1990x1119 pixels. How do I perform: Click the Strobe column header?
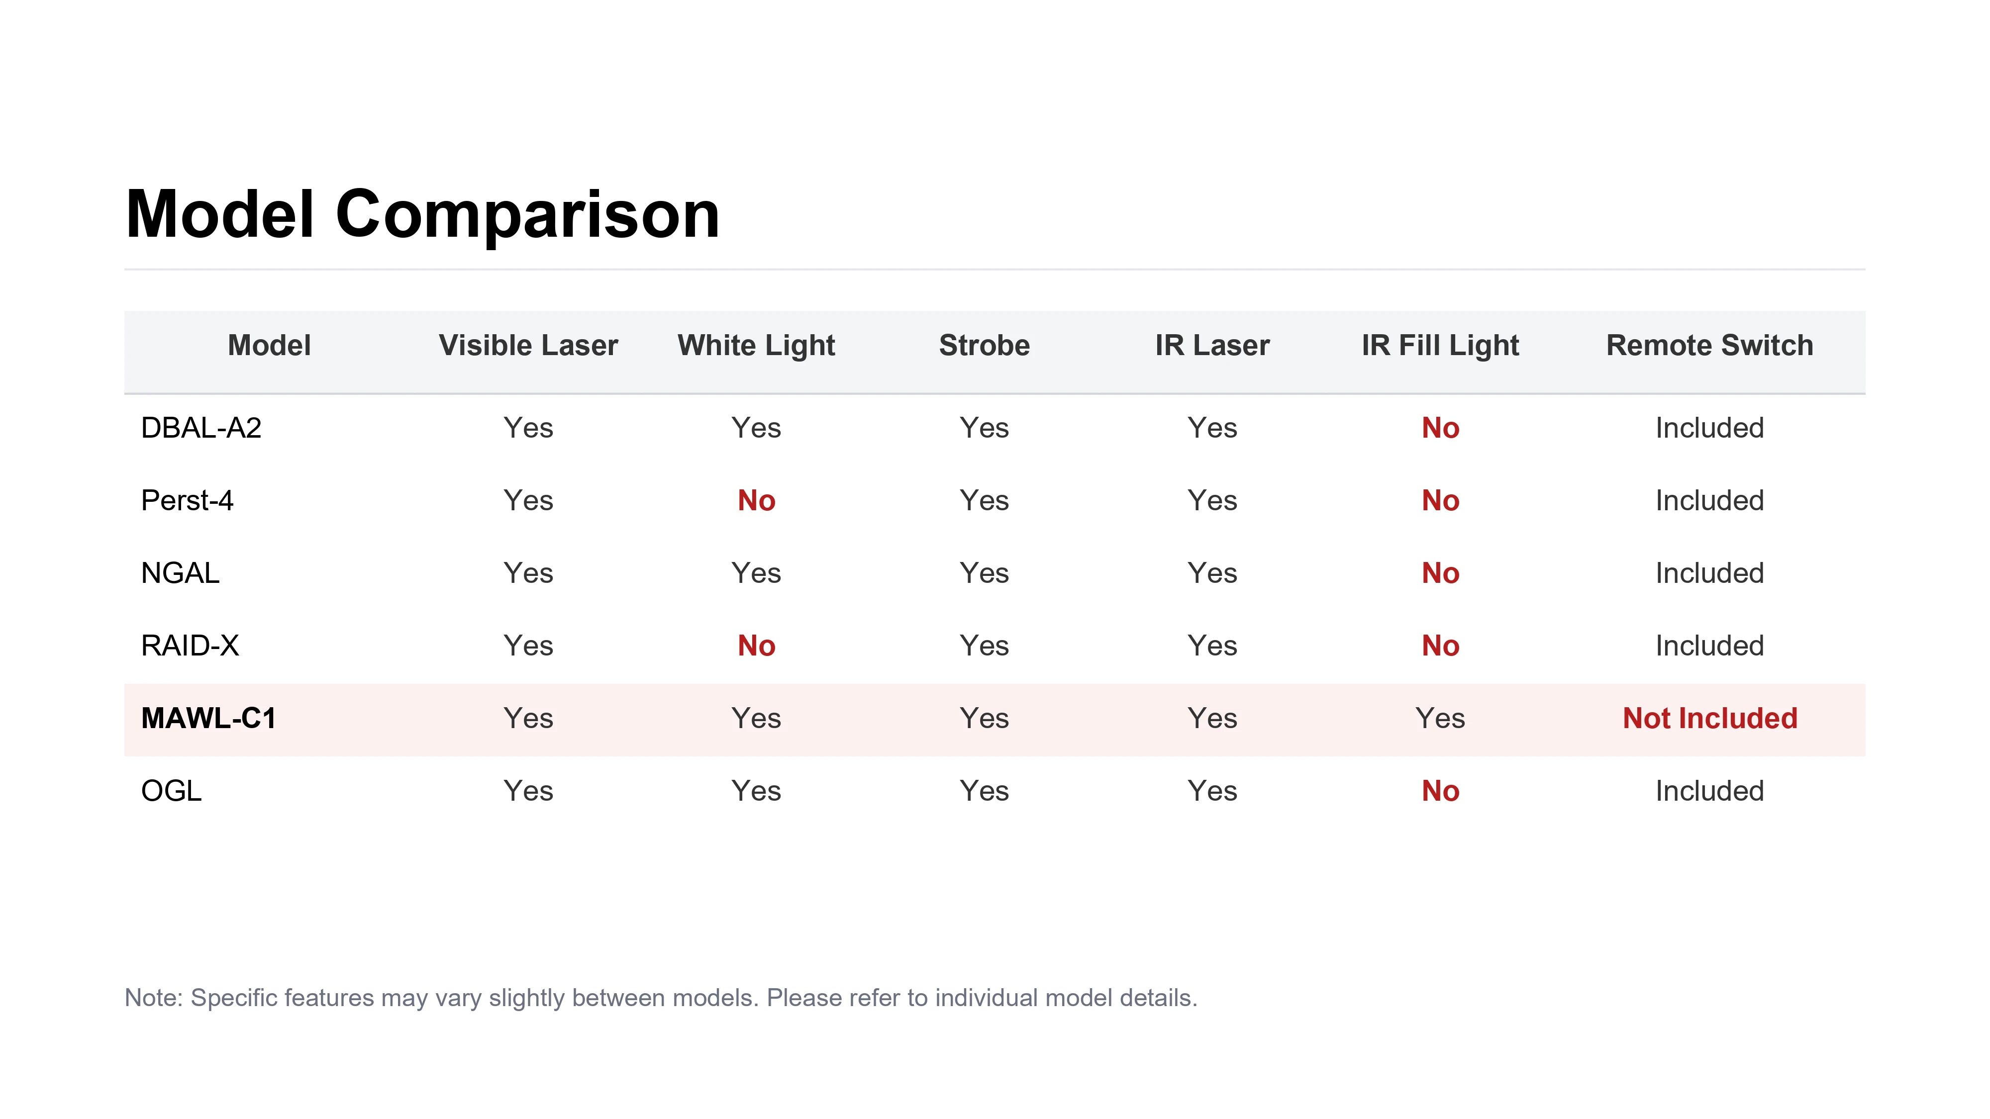click(x=984, y=345)
